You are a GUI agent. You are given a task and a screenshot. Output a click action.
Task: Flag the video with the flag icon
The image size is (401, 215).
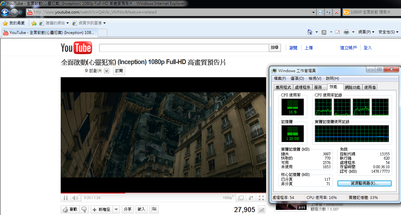(x=154, y=209)
